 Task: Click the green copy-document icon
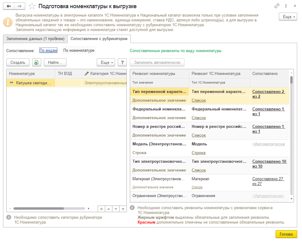pos(37,62)
